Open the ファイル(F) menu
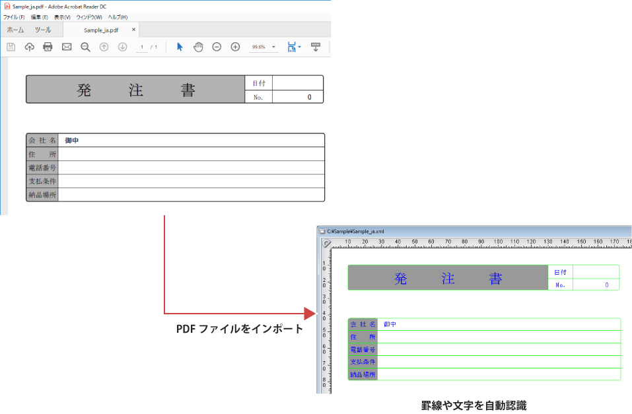The height and width of the screenshot is (414, 632). click(x=14, y=17)
